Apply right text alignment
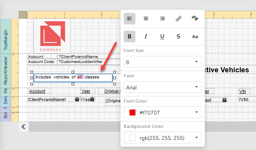 (x=162, y=19)
